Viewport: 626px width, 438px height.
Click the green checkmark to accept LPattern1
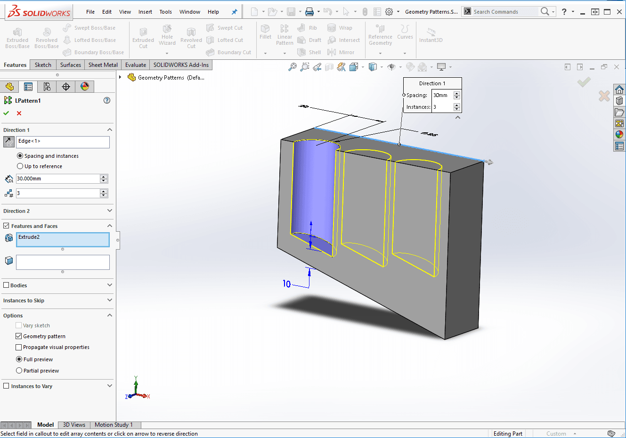(x=6, y=113)
